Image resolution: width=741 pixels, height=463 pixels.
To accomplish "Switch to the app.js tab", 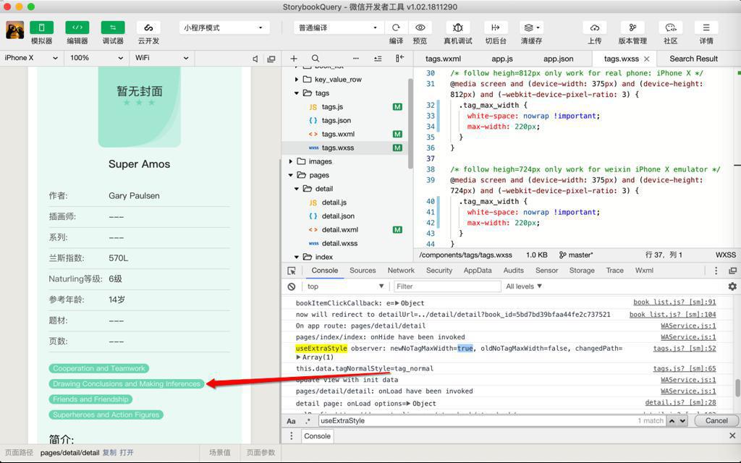I will pos(502,59).
